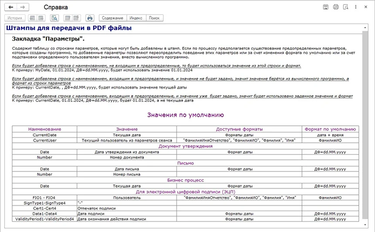Screen dimensions: 375x232
Task: Print the help topic via toolbar printer icon
Action: pyautogui.click(x=89, y=18)
